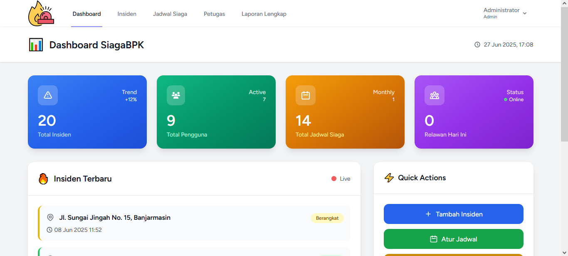Click the Live label text
Viewport: 568px width, 256px height.
point(345,179)
